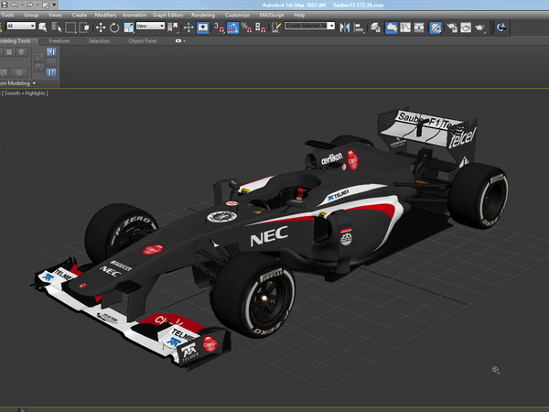The width and height of the screenshot is (549, 412).
Task: Open the Curve Editor icon
Action: pyautogui.click(x=405, y=27)
